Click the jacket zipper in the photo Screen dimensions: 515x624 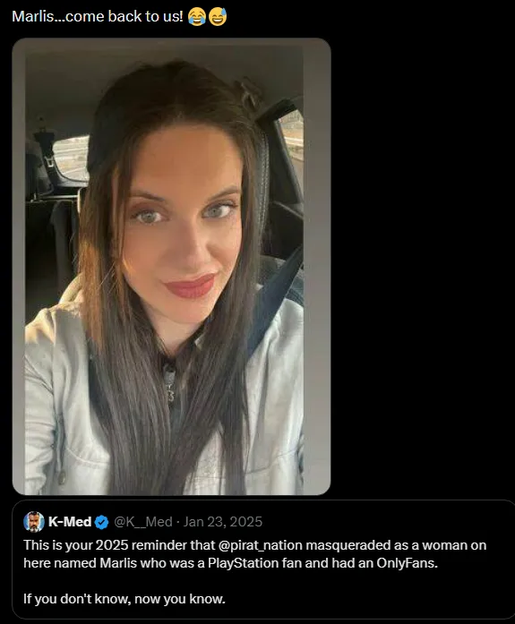click(x=169, y=384)
